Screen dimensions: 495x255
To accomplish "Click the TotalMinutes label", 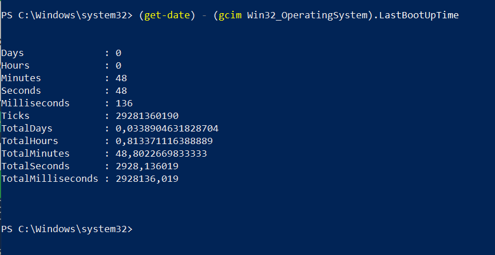I will pyautogui.click(x=35, y=154).
